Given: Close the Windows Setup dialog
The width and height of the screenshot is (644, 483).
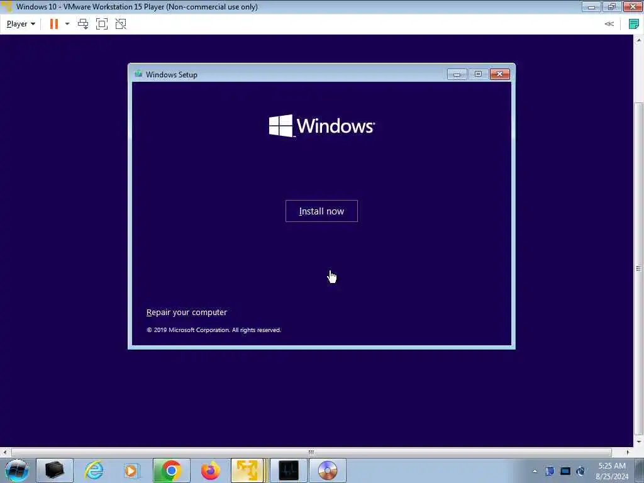Looking at the screenshot, I should point(500,74).
